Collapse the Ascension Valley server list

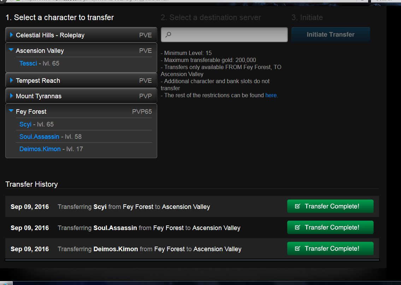pos(11,50)
